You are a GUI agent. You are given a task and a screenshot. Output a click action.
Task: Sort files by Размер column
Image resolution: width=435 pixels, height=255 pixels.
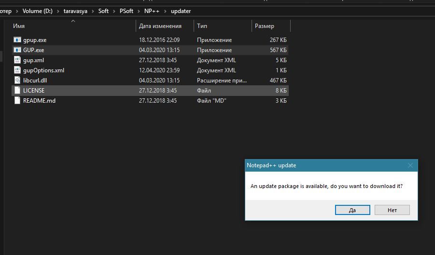pyautogui.click(x=265, y=26)
